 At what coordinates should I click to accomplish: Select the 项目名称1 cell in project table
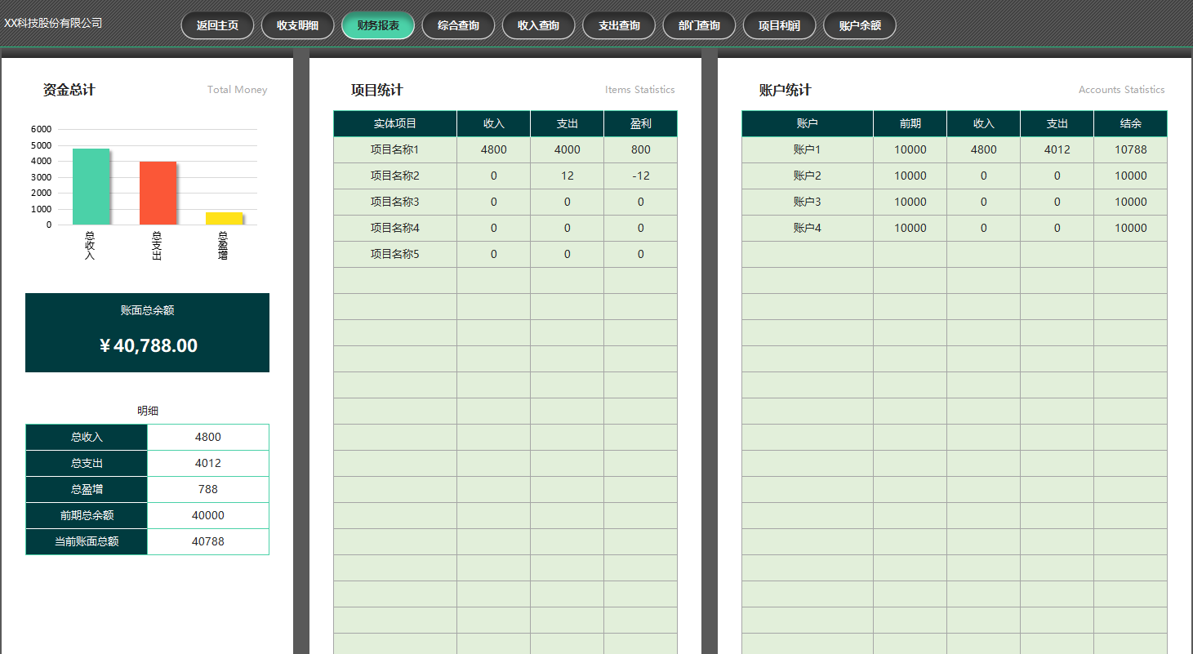pos(395,149)
